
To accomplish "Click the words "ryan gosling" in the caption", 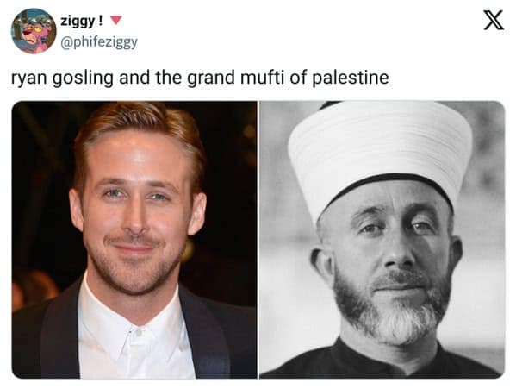I will pos(63,78).
